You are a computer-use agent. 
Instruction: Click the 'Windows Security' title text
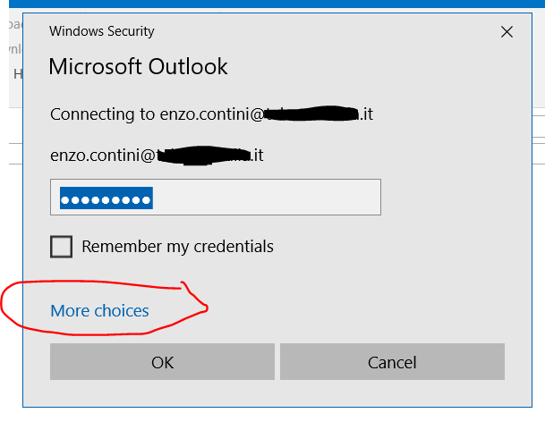pos(101,31)
